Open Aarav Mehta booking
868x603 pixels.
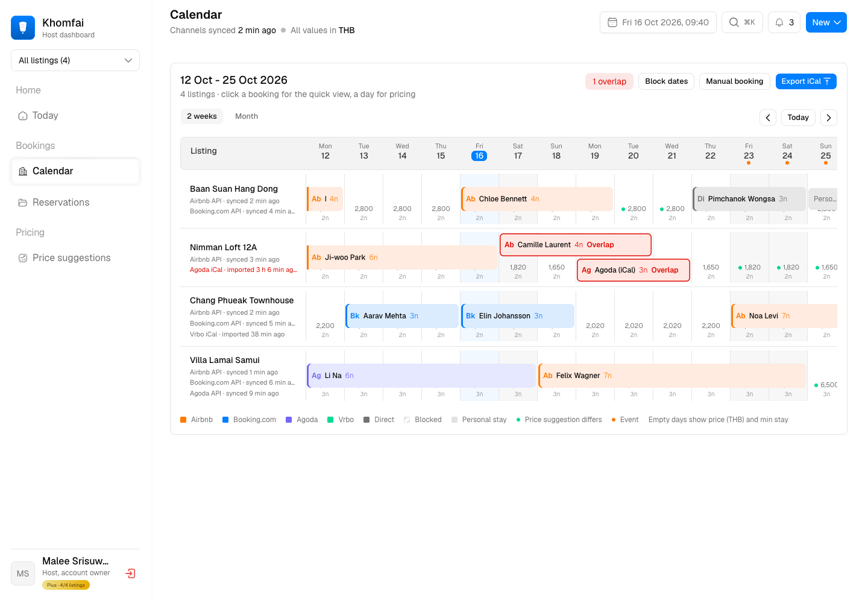pyautogui.click(x=402, y=316)
